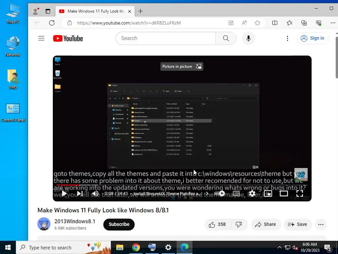Click Picture in picture overlay button
Viewport: 338px width, 254px height.
click(182, 66)
